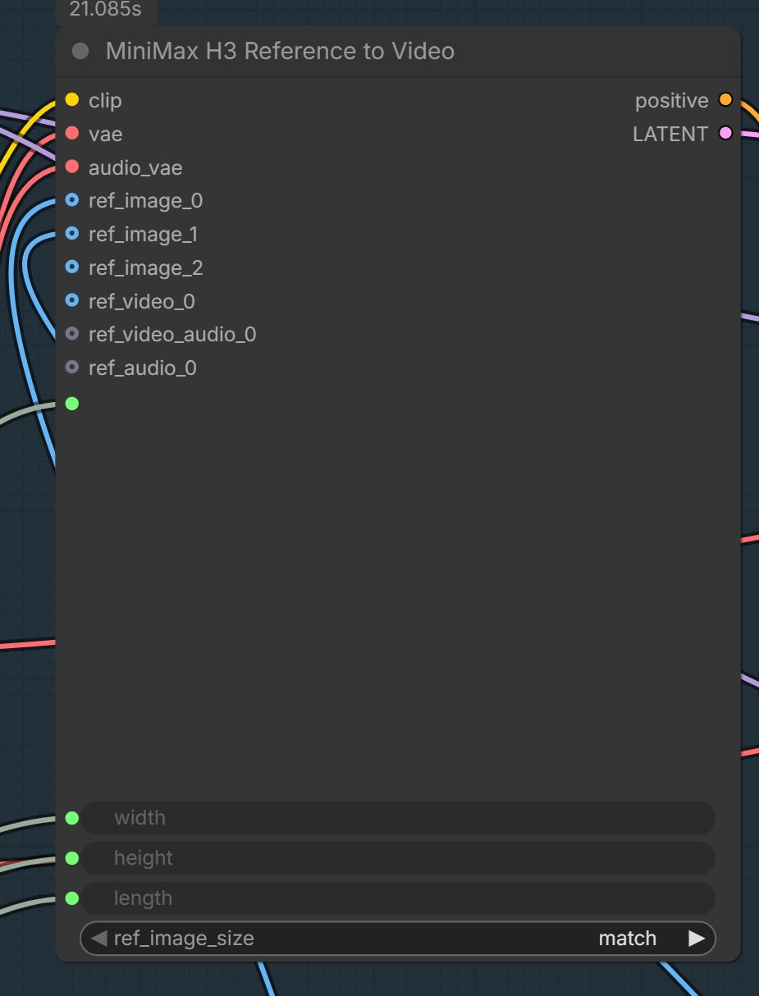759x996 pixels.
Task: Decrease ref_image_size with left arrow
Action: [x=98, y=938]
